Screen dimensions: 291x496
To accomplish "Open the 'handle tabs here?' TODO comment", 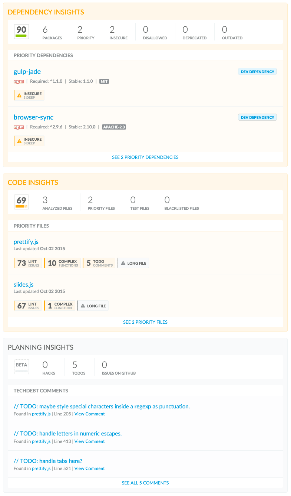I will point(48,461).
